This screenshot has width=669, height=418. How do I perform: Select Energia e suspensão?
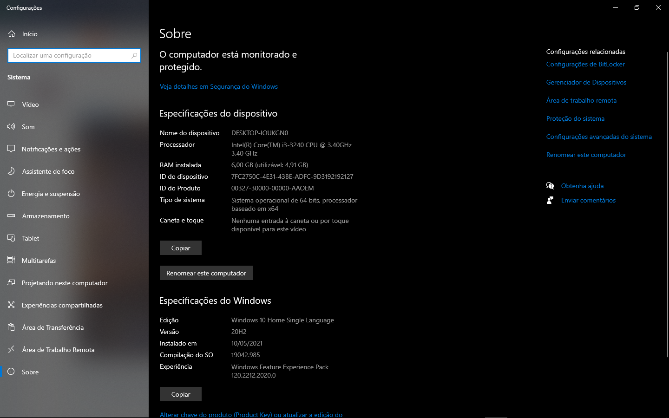click(x=74, y=194)
